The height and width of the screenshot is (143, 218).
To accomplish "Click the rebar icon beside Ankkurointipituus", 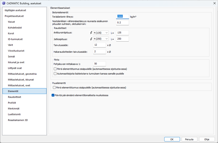I will click(91, 33).
